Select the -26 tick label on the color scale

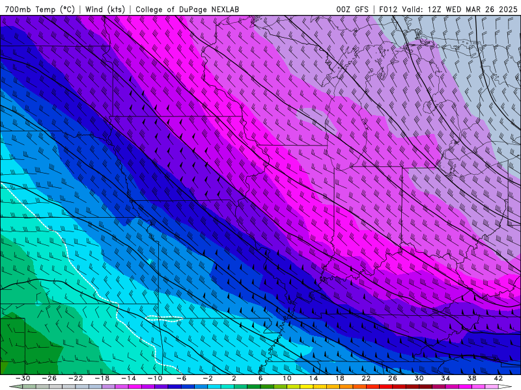[x=49, y=378]
